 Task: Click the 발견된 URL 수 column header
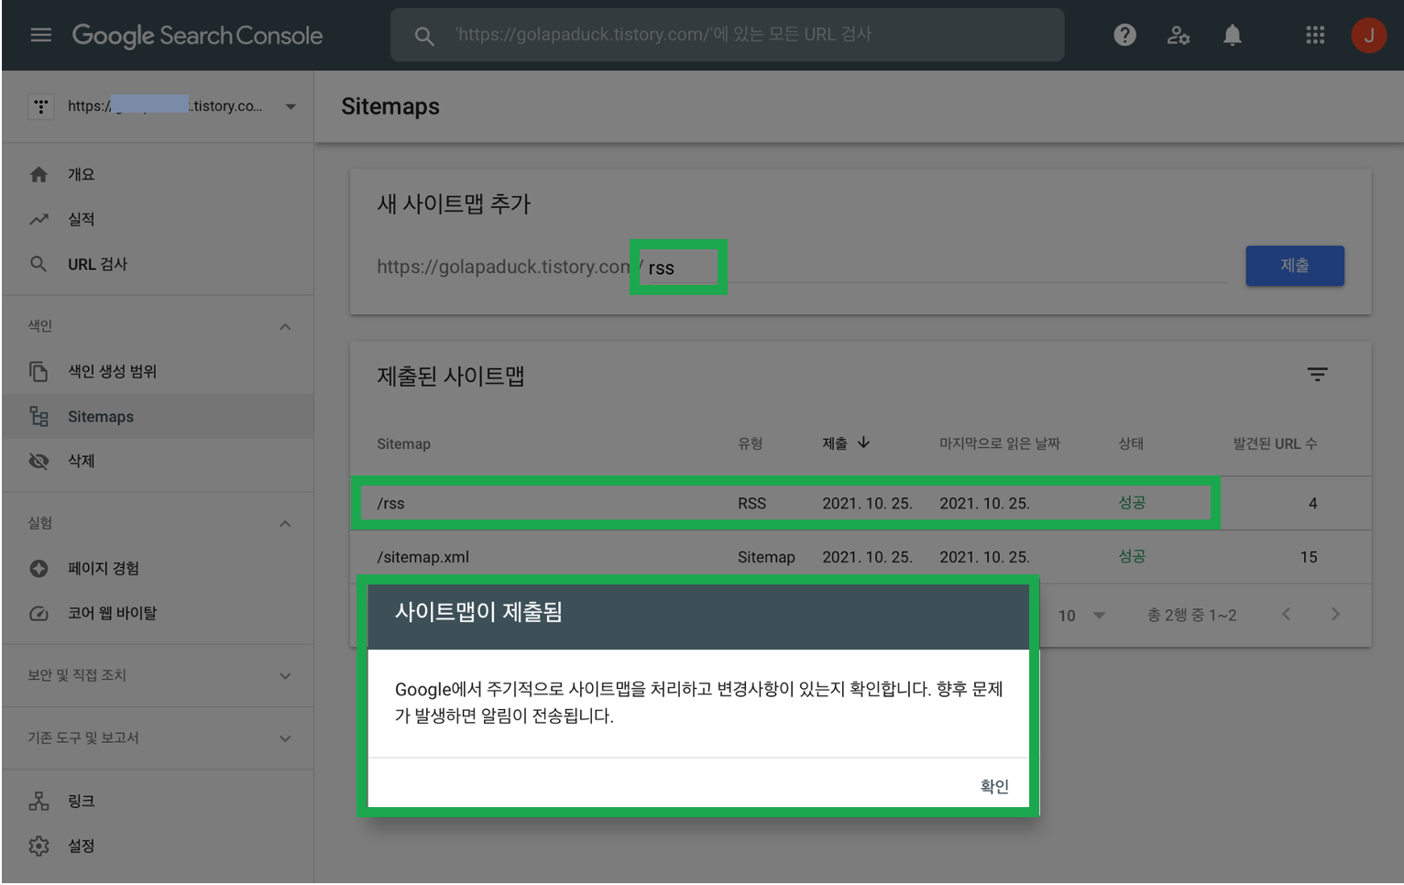pos(1275,443)
